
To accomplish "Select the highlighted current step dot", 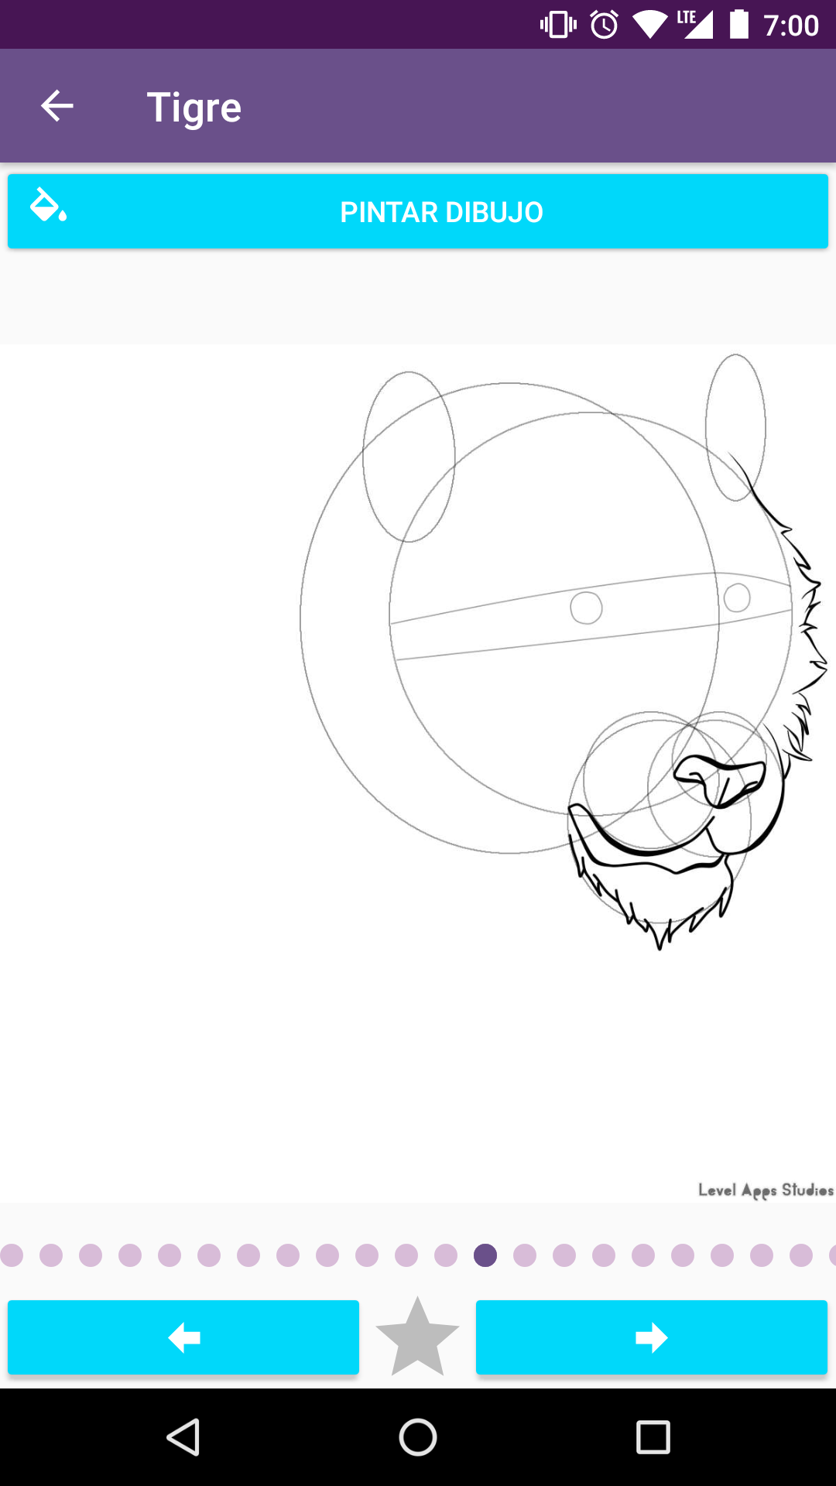I will (x=485, y=1255).
